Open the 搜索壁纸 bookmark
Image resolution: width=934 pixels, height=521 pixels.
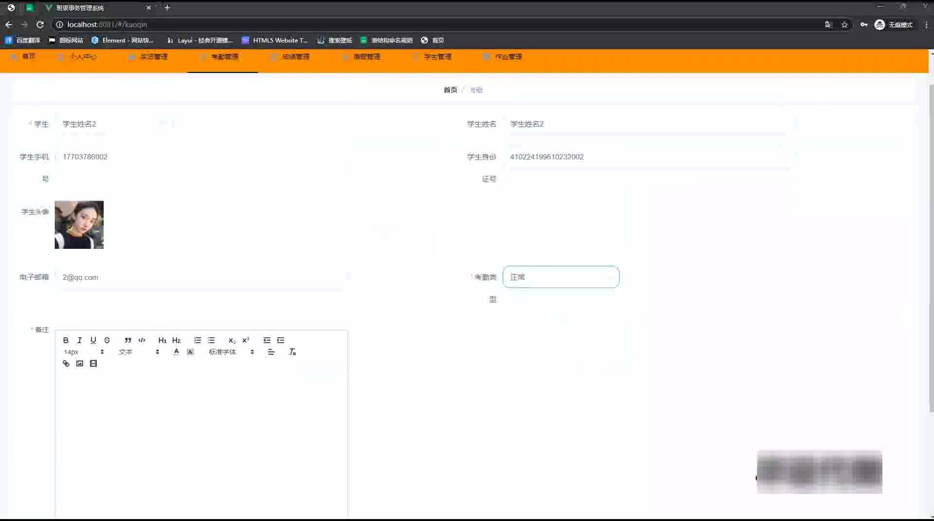click(335, 40)
